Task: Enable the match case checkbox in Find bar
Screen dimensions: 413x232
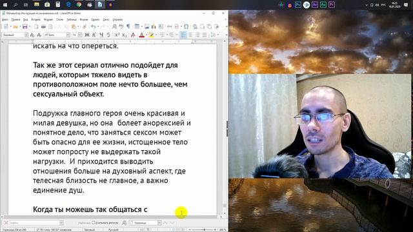Action: point(93,222)
